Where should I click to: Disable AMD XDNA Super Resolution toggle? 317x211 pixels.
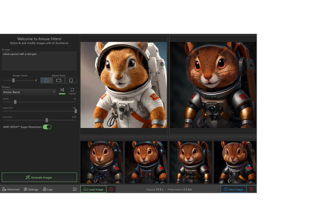(x=47, y=127)
